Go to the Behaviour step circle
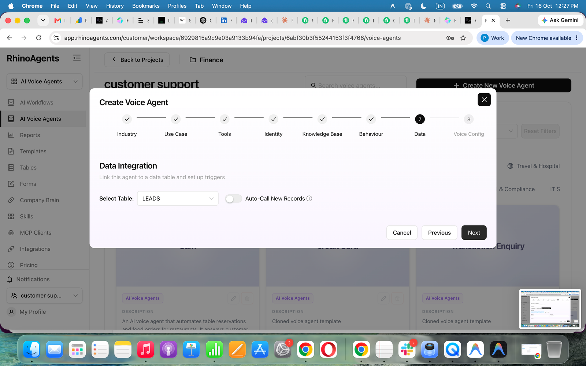 click(x=371, y=119)
